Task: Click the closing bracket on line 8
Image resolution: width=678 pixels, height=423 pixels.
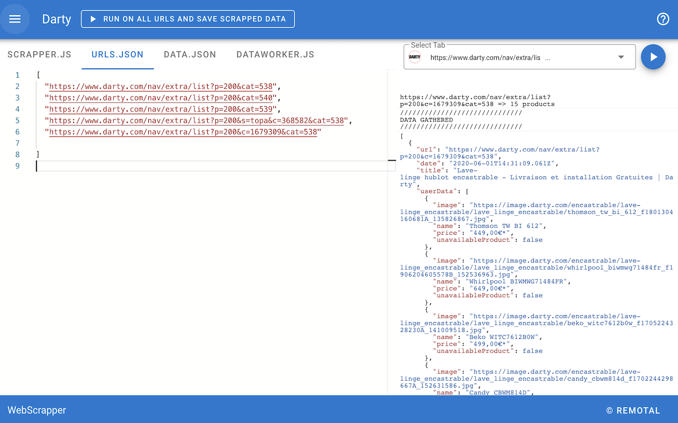Action: pyautogui.click(x=38, y=154)
